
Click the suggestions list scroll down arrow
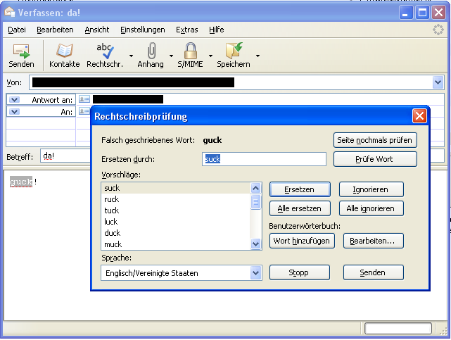tap(255, 244)
